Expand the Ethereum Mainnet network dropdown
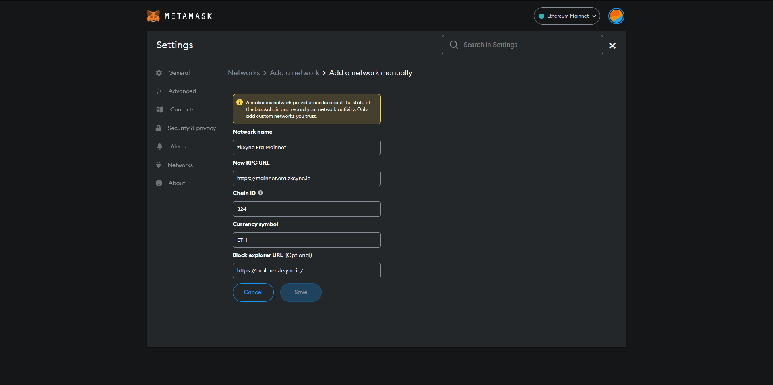The image size is (773, 385). point(567,16)
